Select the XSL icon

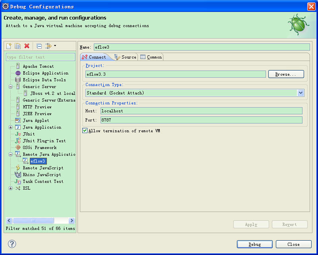click(18, 188)
